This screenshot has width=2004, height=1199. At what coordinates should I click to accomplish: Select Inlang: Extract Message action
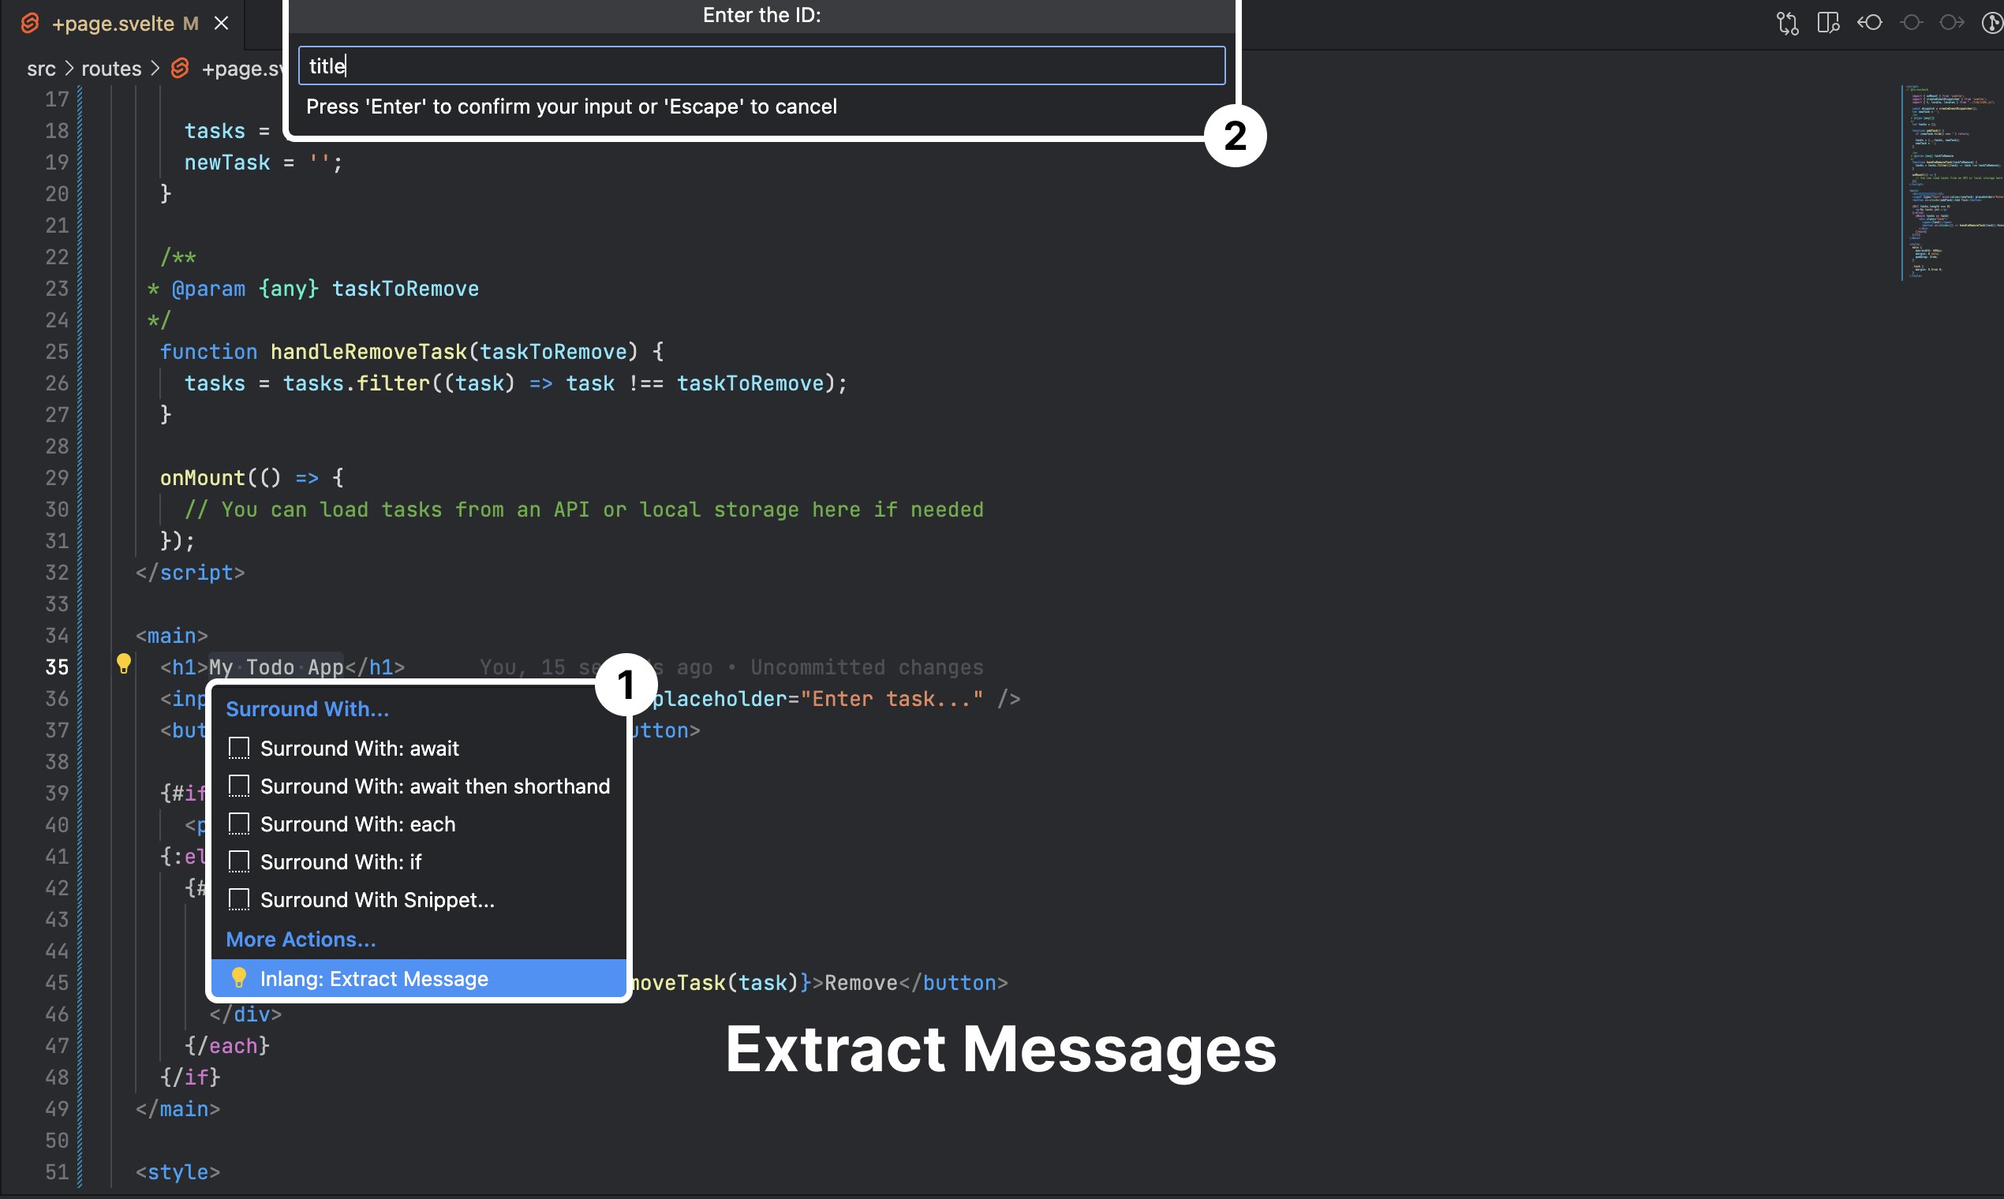[419, 978]
